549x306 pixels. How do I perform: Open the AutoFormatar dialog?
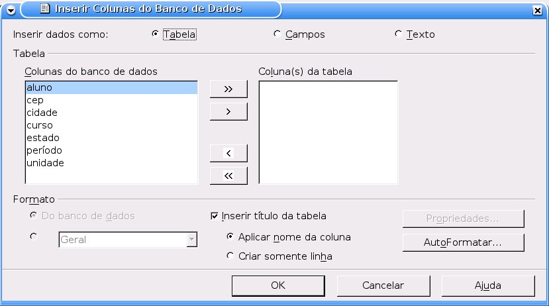click(463, 242)
